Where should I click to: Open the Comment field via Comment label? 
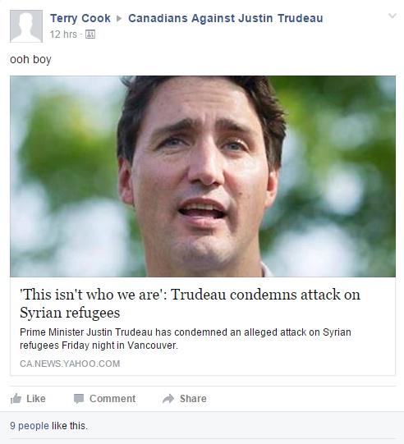pyautogui.click(x=112, y=398)
